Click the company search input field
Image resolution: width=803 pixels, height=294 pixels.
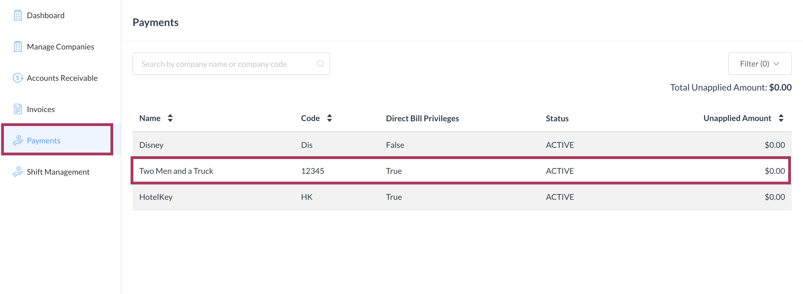point(225,64)
